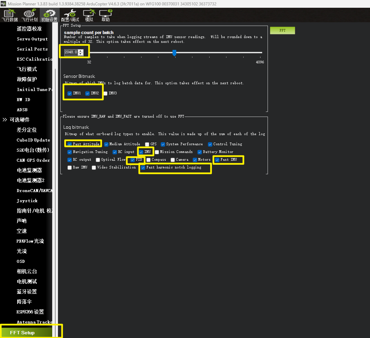Open Initial Tune Parameters sidebar item

[34, 89]
